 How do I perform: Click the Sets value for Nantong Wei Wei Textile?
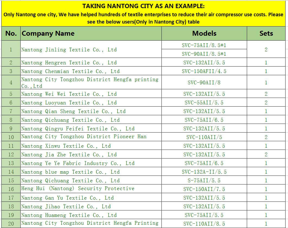[266, 94]
